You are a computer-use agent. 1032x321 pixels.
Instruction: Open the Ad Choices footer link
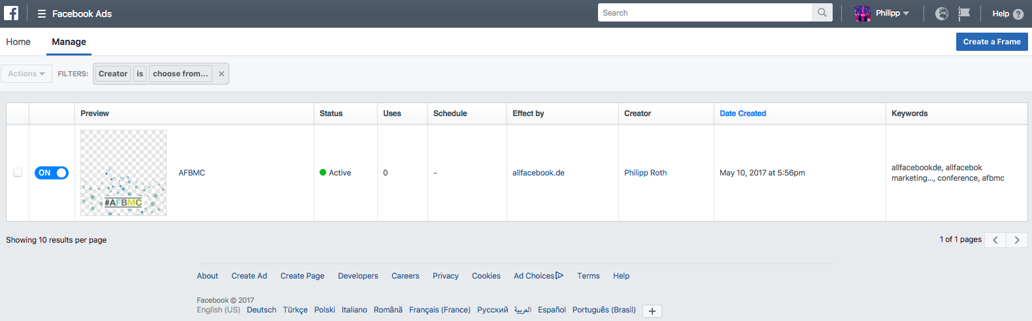pyautogui.click(x=539, y=276)
